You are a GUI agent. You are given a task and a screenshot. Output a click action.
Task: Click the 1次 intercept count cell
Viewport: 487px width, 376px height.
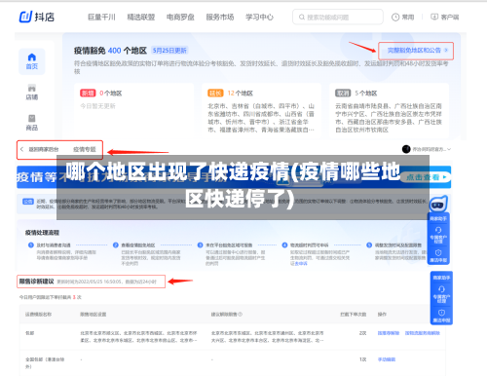coord(362,359)
